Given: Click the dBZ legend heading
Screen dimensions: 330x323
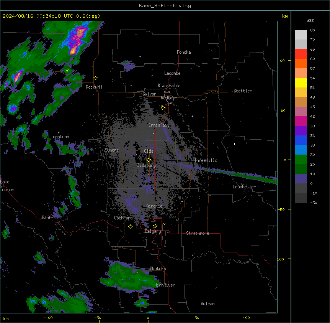Looking at the screenshot, I should pyautogui.click(x=310, y=21).
